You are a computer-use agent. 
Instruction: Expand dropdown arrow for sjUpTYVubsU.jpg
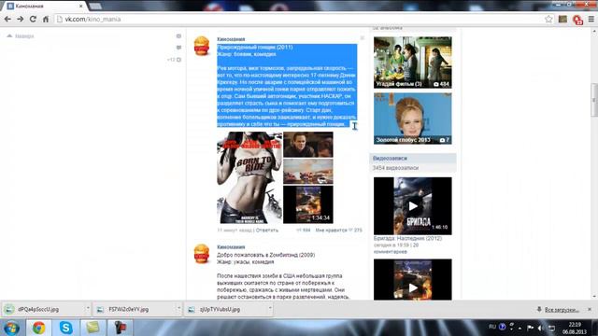(x=270, y=308)
